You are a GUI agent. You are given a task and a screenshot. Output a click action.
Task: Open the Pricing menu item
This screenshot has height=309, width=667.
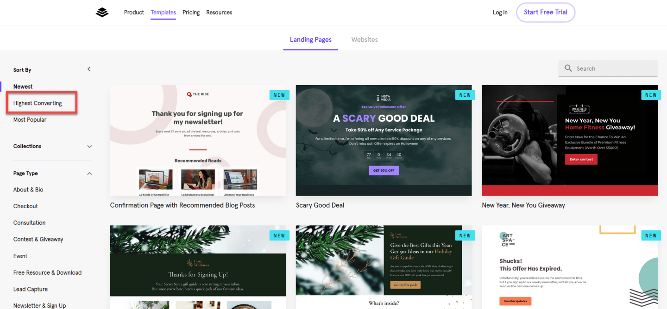(x=191, y=12)
